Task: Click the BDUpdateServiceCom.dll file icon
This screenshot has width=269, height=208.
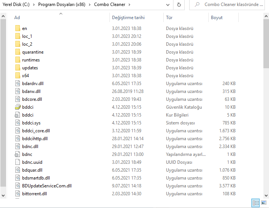Action: 18,186
